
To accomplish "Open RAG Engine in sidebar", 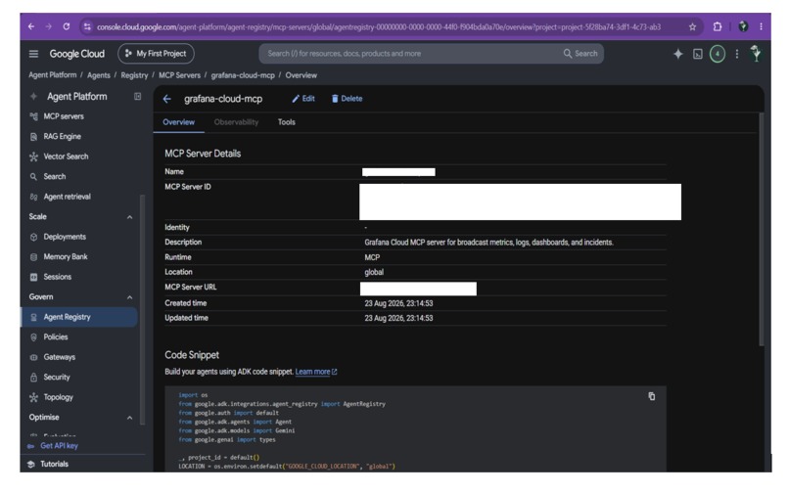I will (62, 136).
